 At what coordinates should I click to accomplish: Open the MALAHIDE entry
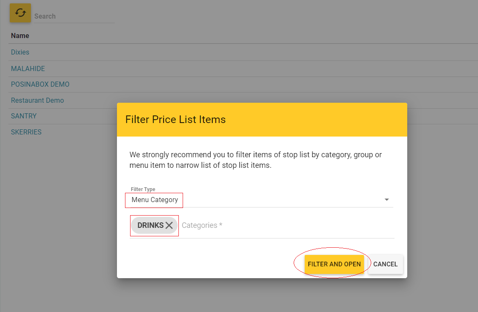pyautogui.click(x=28, y=68)
